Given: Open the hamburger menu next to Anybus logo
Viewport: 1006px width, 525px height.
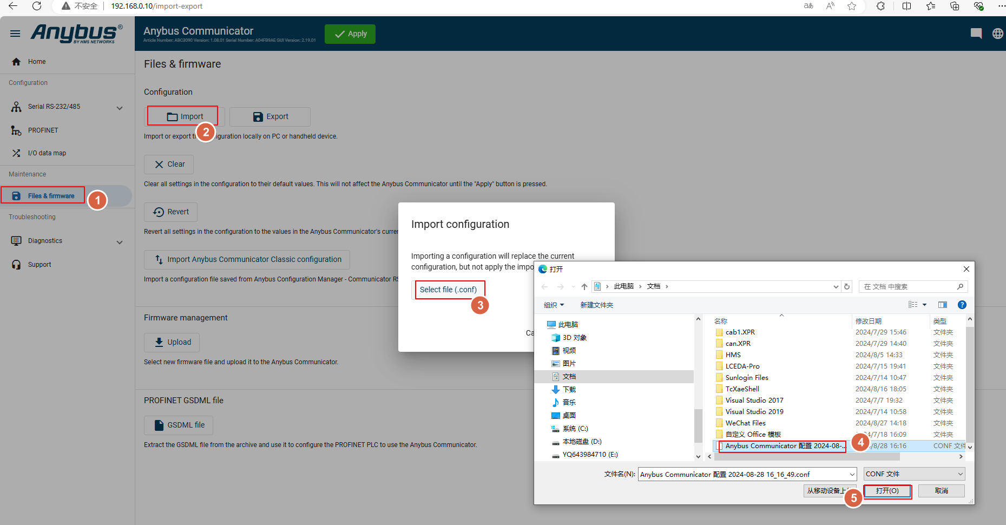Looking at the screenshot, I should point(15,34).
